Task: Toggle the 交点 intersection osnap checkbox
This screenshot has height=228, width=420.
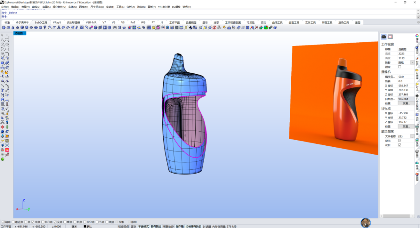Action: (55, 222)
